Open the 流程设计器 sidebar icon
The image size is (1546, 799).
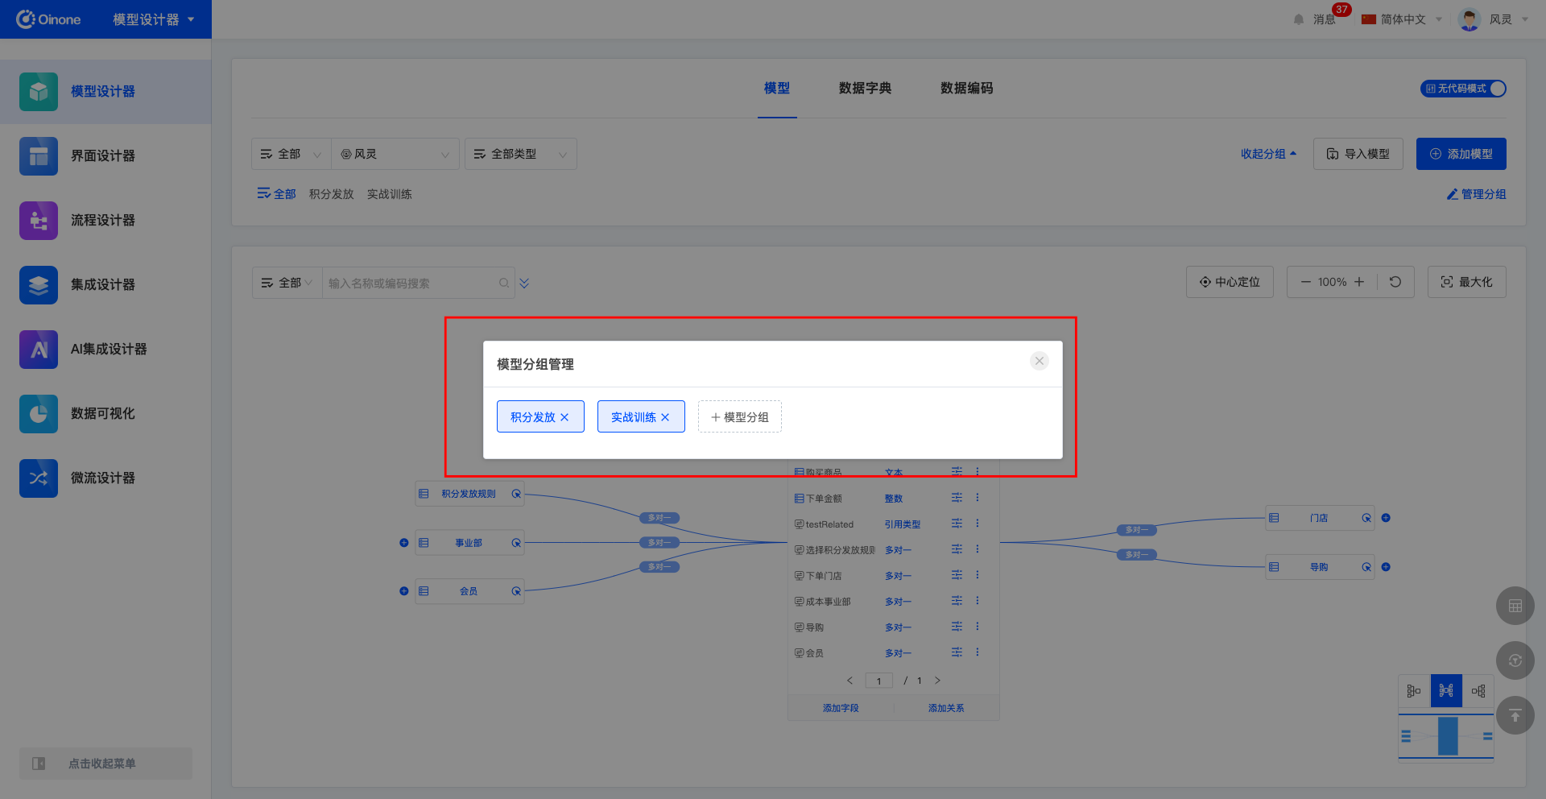39,221
